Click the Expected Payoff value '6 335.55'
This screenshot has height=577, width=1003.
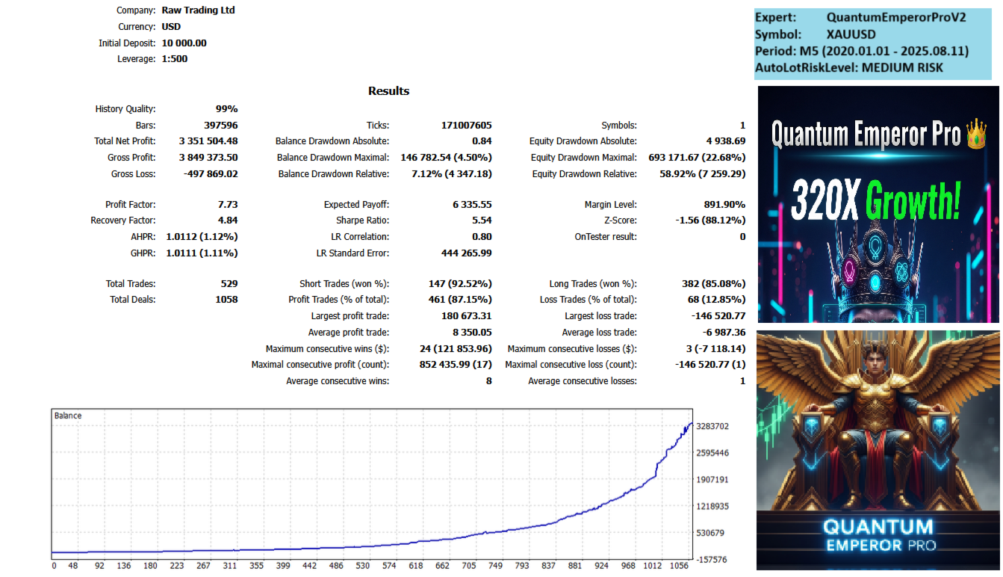tap(472, 205)
